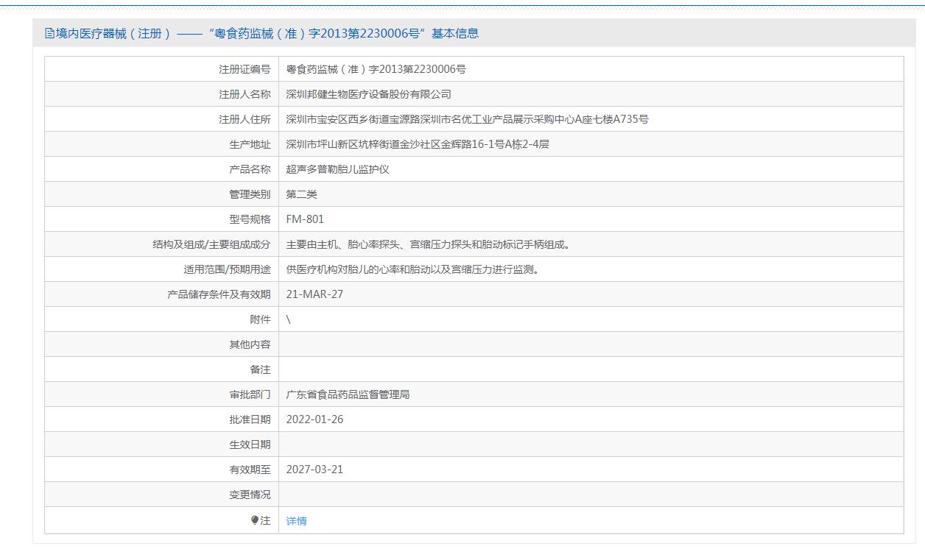
Task: Click the 生效日期 row label
Action: click(250, 444)
